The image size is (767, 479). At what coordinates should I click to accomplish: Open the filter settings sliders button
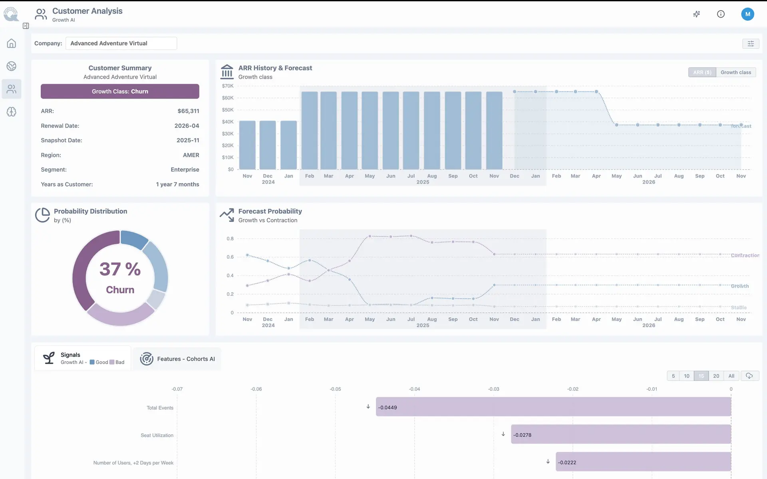point(751,44)
